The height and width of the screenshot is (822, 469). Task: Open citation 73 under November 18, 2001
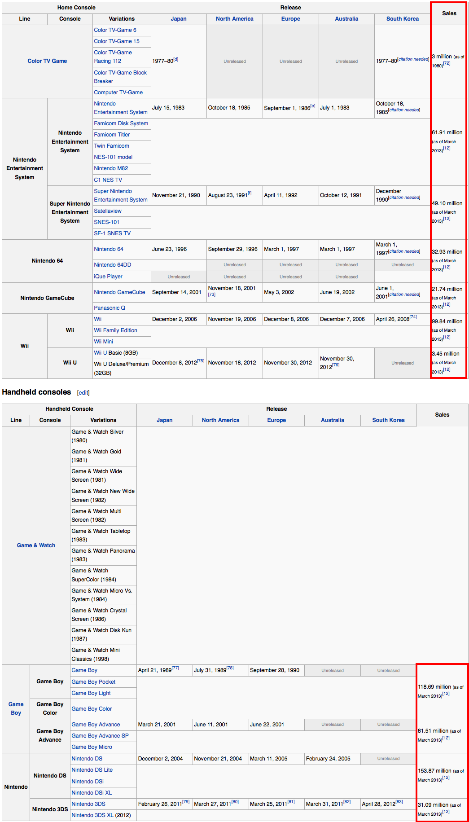pyautogui.click(x=212, y=295)
